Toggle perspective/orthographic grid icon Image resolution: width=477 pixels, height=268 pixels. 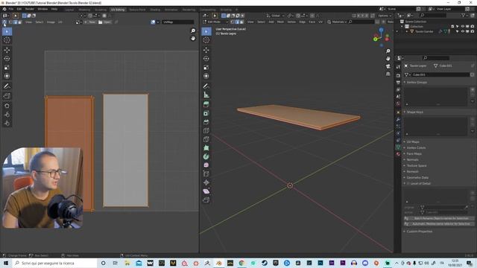coord(388,74)
